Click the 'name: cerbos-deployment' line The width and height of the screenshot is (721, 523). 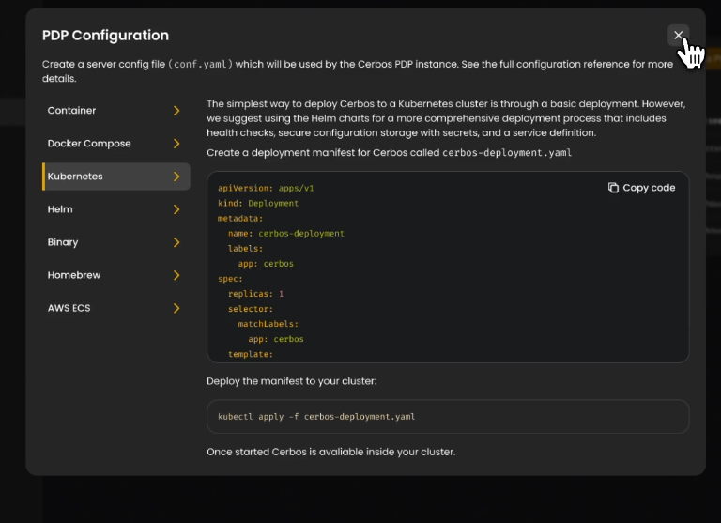click(286, 234)
